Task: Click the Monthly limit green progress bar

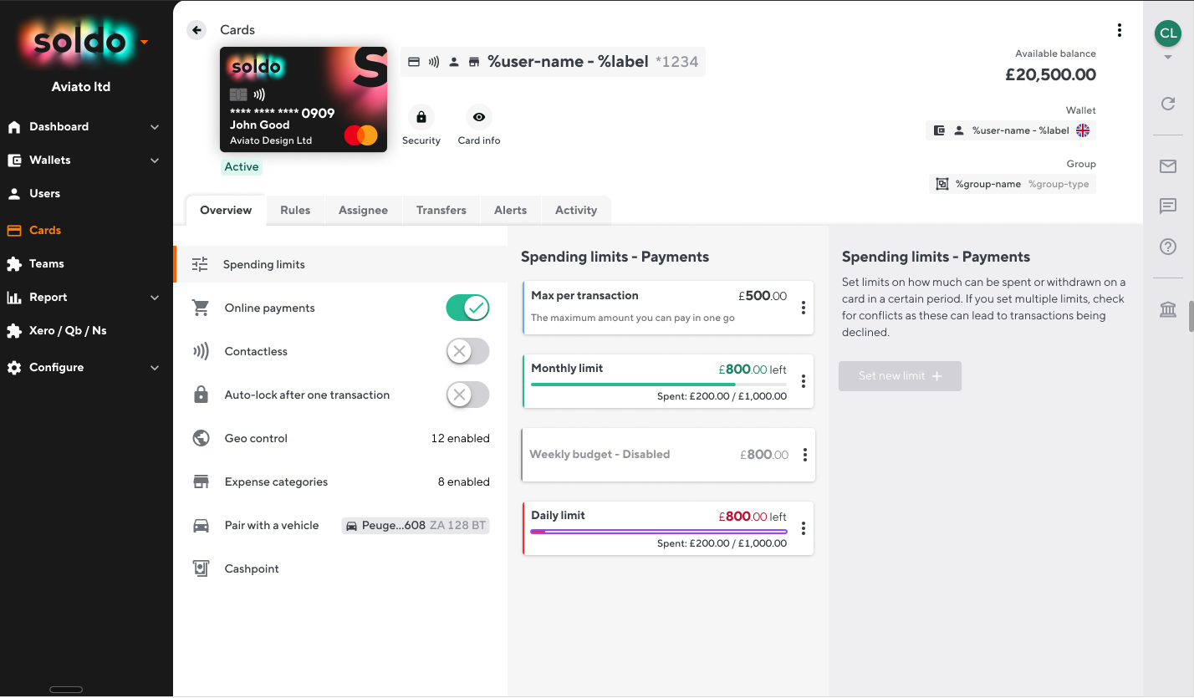Action: [x=659, y=385]
